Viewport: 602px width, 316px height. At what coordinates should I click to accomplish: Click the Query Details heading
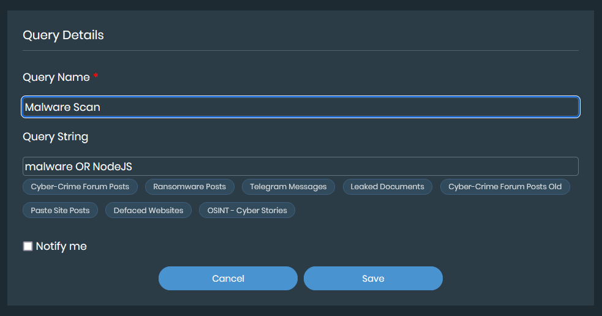pyautogui.click(x=63, y=35)
